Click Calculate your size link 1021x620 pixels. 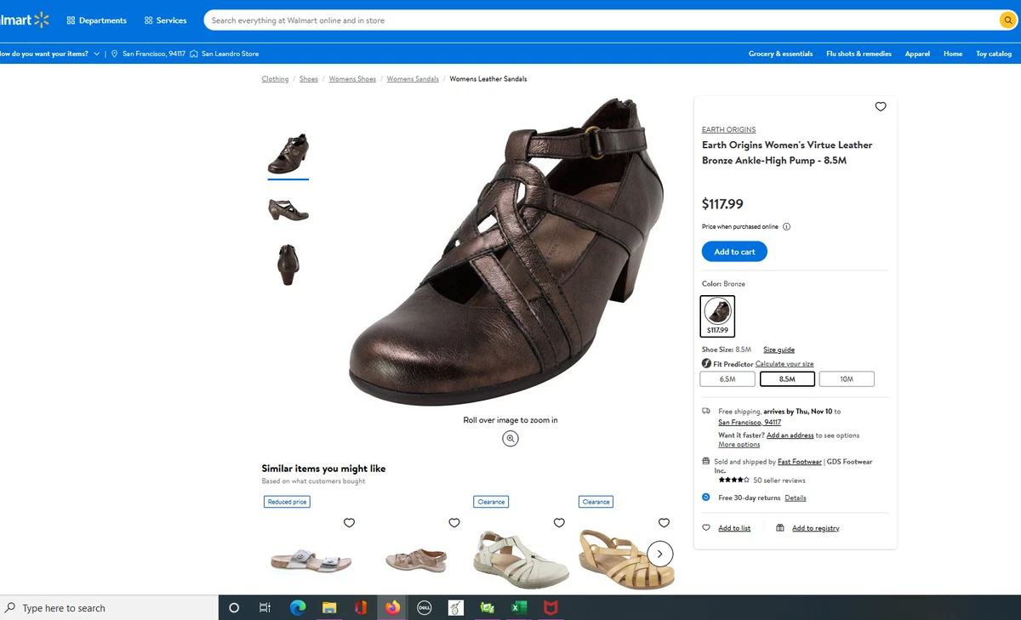coord(784,364)
